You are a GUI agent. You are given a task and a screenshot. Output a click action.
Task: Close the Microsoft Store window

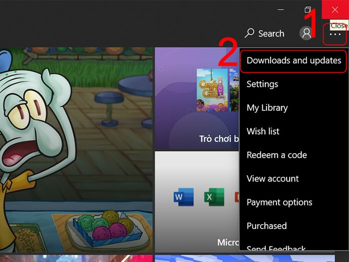pos(335,9)
